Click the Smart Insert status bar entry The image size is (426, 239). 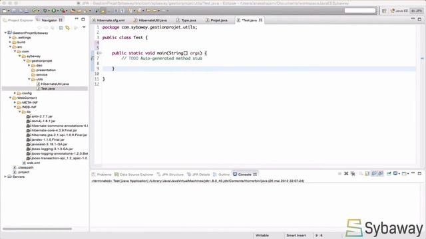click(296, 236)
